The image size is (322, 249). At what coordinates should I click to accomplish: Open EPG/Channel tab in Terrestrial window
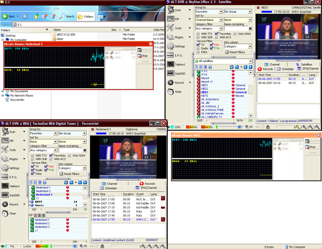[x=146, y=188]
